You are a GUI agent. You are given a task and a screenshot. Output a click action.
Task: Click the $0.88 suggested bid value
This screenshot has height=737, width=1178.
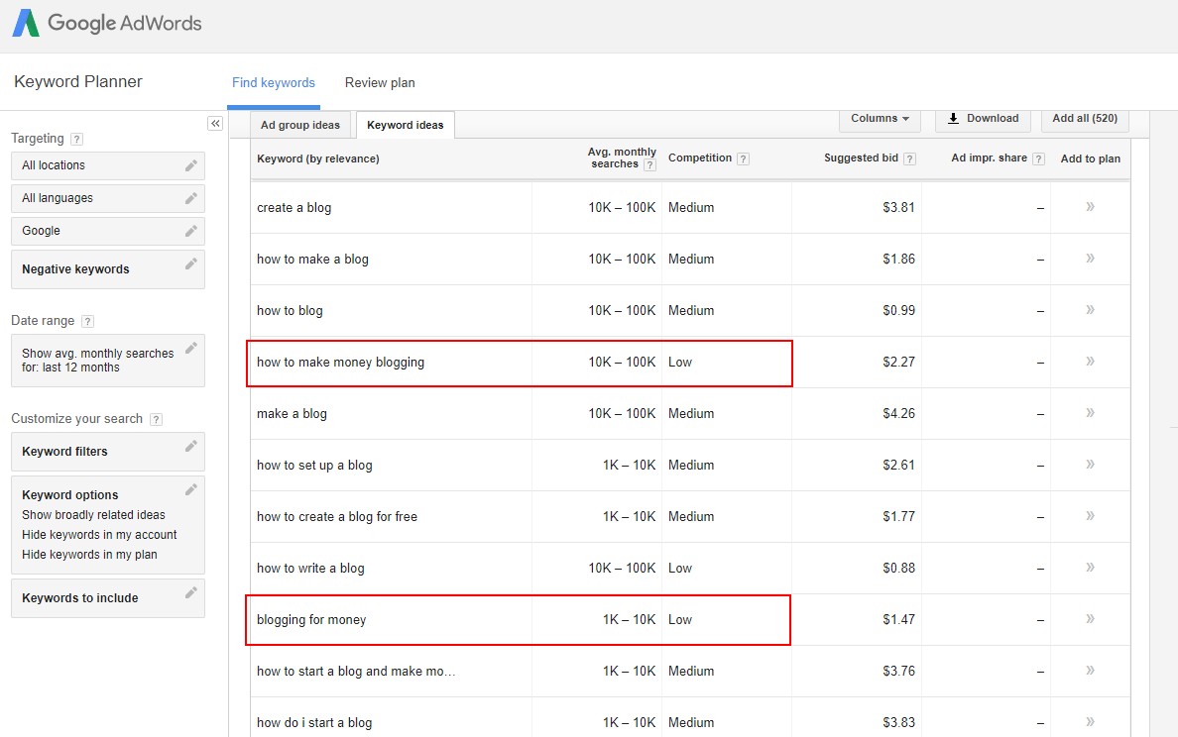(898, 569)
